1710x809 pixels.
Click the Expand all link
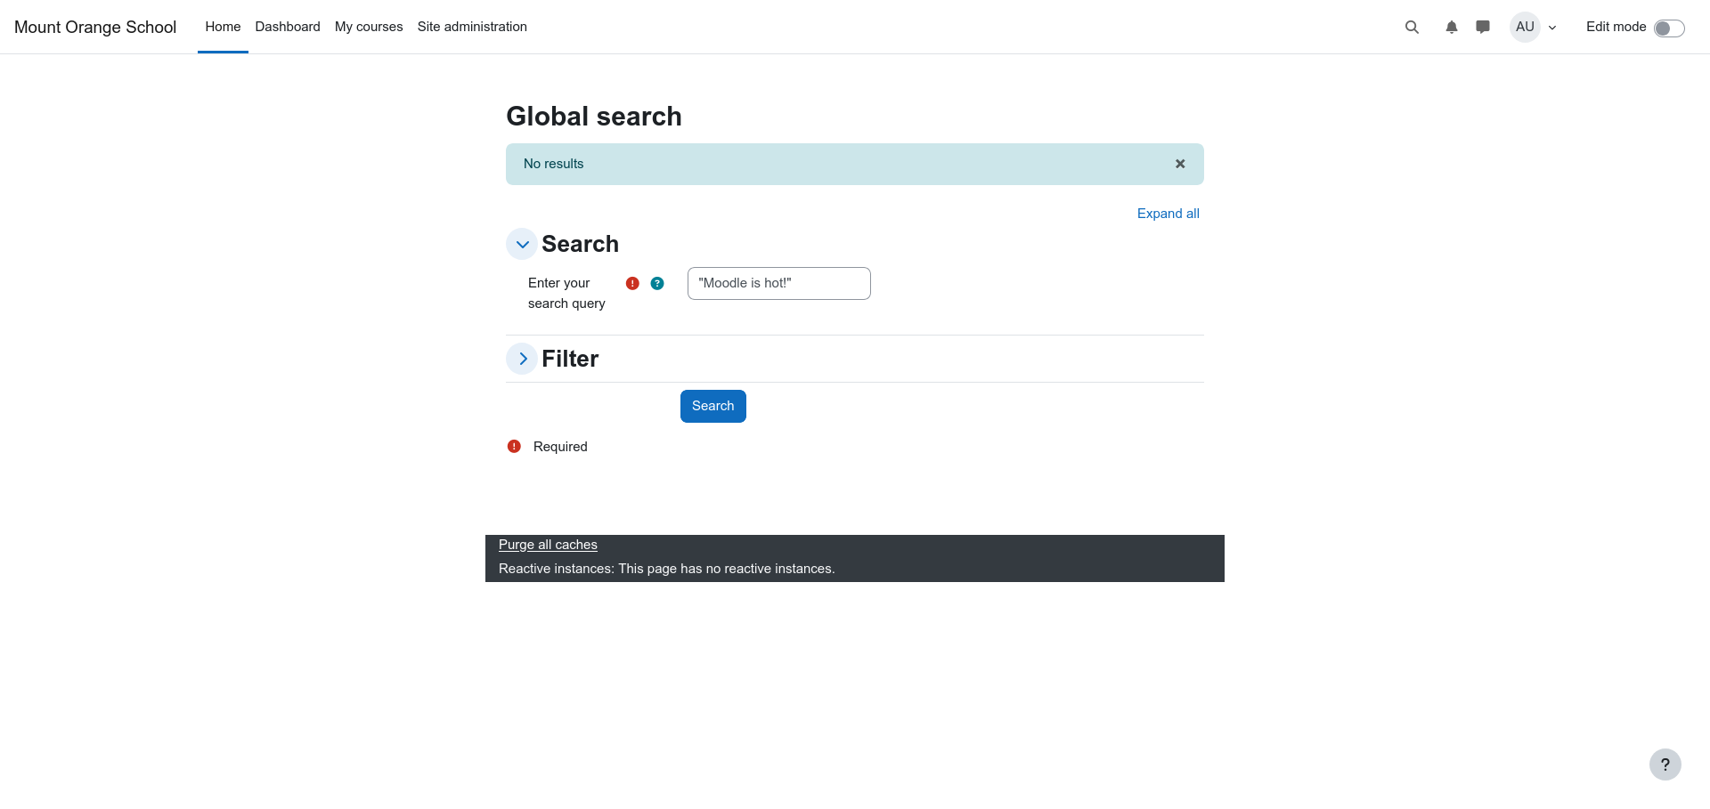click(x=1168, y=214)
